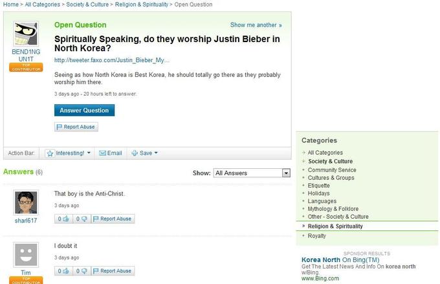Report Abuse on Tim's answer
The image size is (440, 284).
[113, 271]
